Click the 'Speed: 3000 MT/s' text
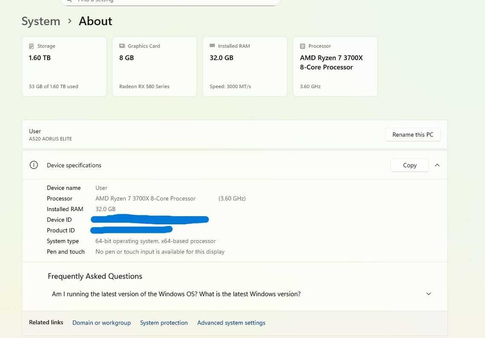The width and height of the screenshot is (485, 338). pyautogui.click(x=230, y=87)
